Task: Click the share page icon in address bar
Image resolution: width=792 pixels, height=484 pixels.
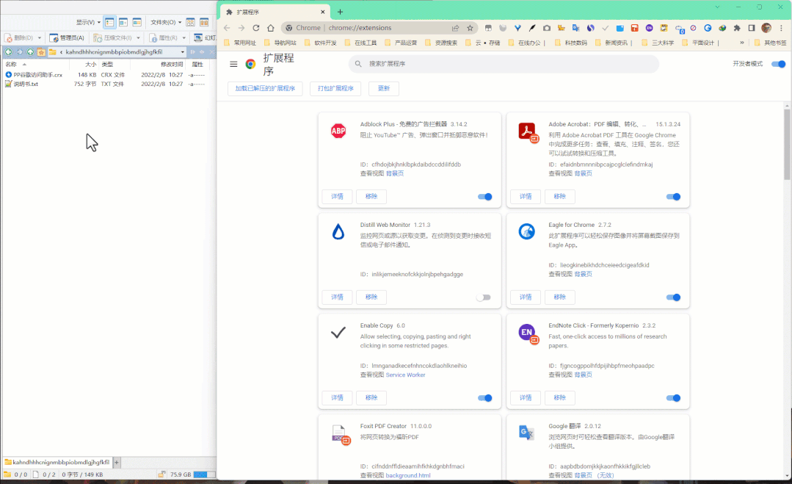Action: (456, 28)
